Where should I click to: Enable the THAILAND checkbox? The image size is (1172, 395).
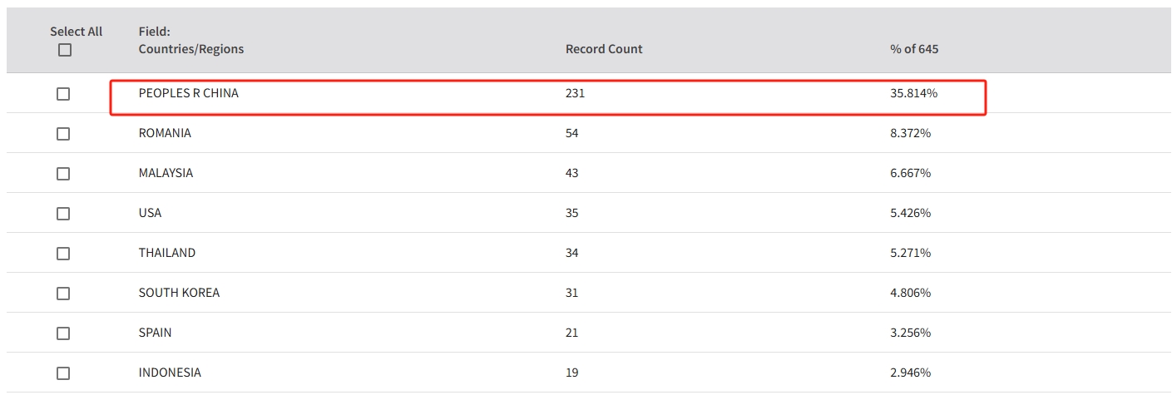click(x=63, y=254)
